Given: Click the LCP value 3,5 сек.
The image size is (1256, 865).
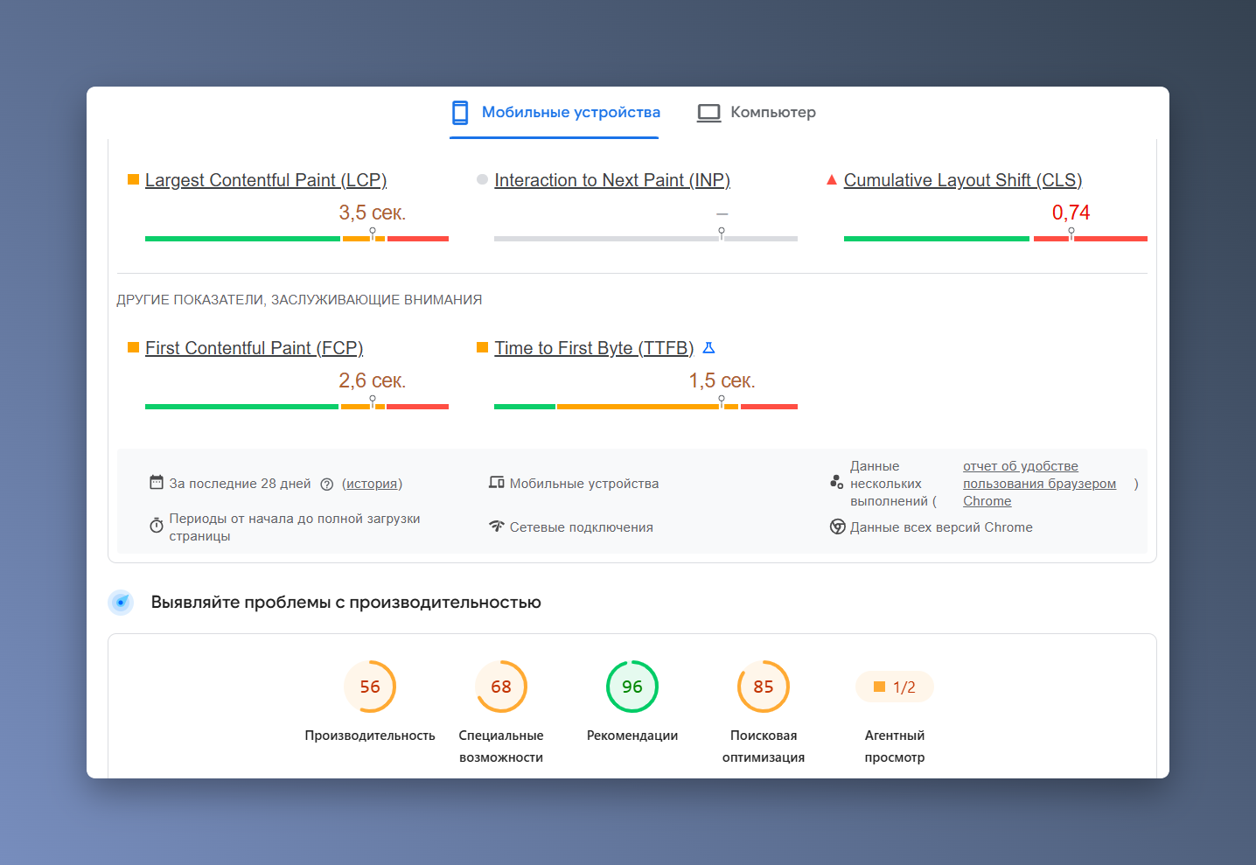Looking at the screenshot, I should click(x=373, y=213).
